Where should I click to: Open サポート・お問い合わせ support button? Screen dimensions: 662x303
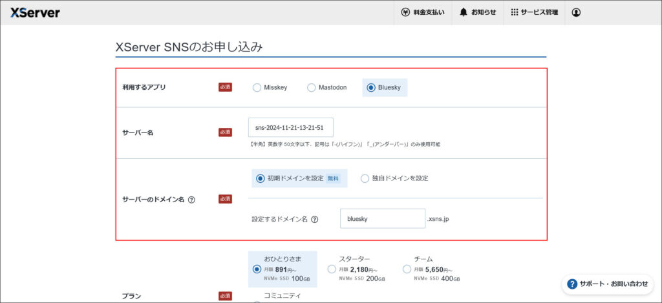click(608, 284)
